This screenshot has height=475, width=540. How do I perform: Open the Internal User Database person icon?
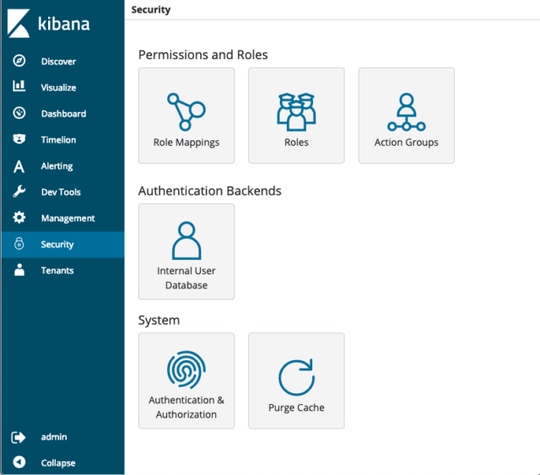point(186,240)
